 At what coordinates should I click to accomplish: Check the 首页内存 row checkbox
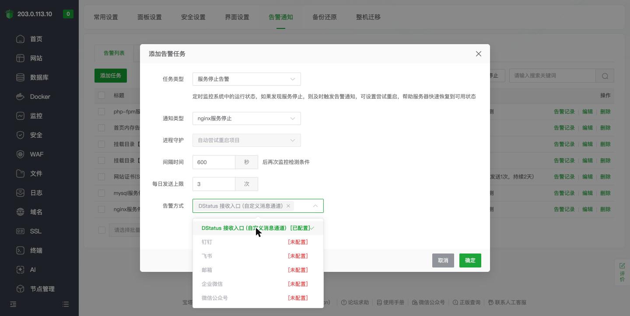pos(101,128)
